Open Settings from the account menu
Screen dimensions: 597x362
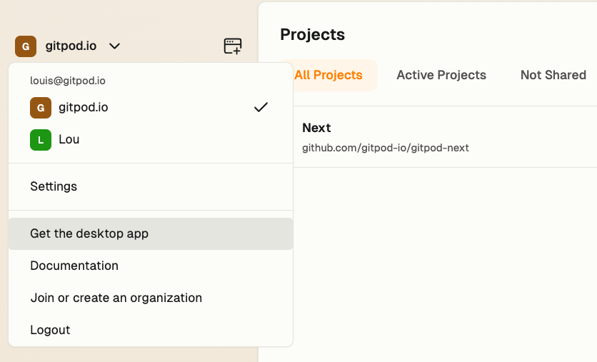(54, 186)
